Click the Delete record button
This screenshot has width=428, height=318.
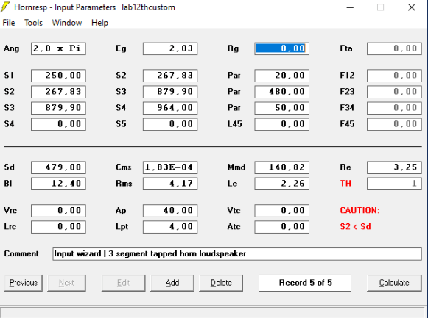point(221,283)
